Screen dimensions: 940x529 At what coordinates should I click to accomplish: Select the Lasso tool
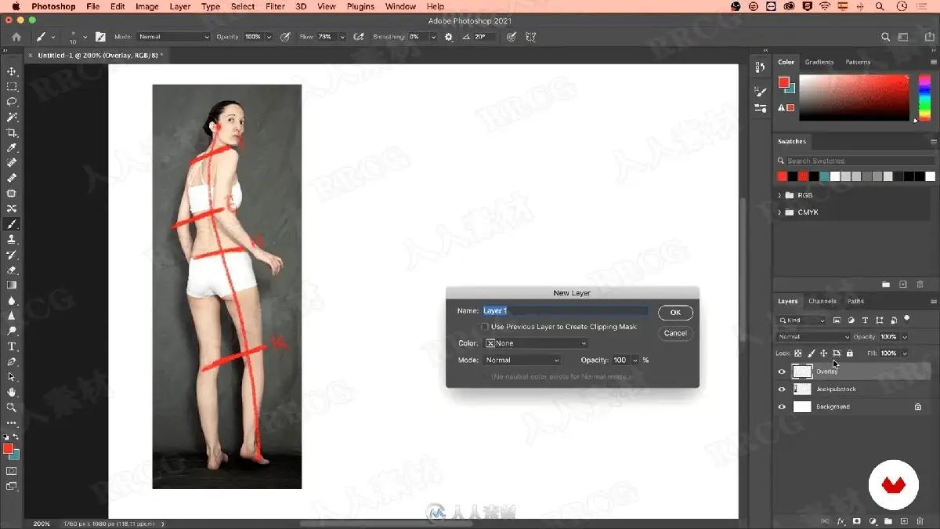click(12, 102)
